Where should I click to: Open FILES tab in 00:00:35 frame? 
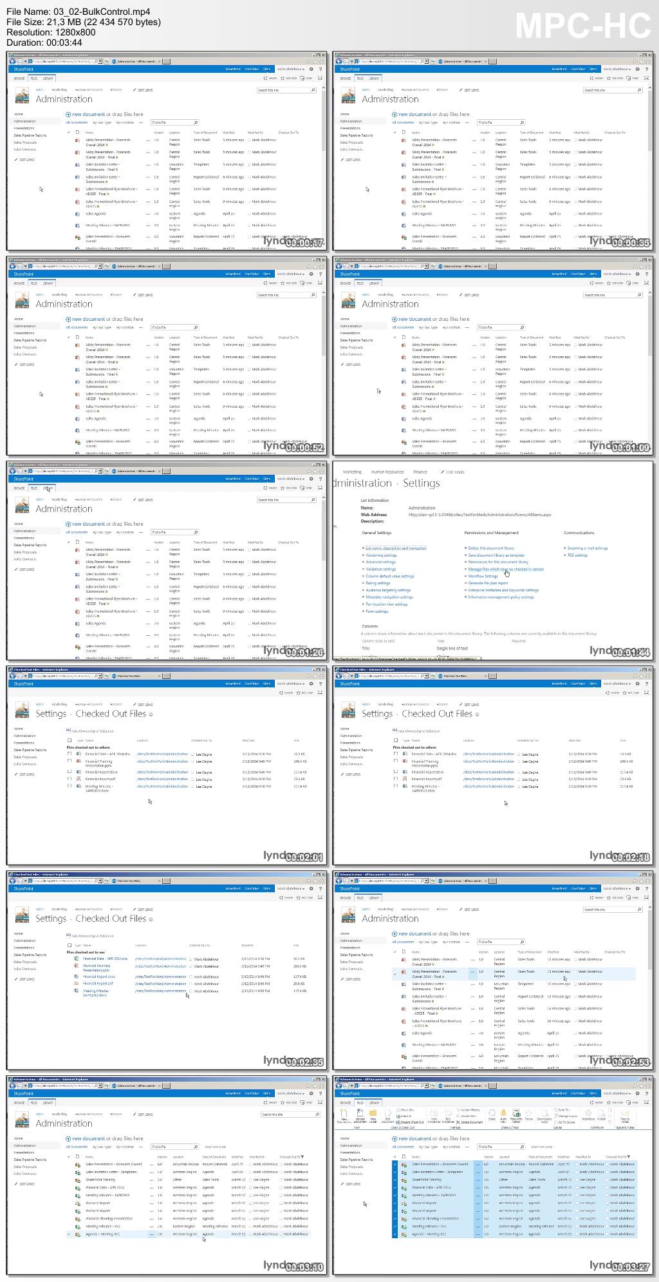click(360, 78)
